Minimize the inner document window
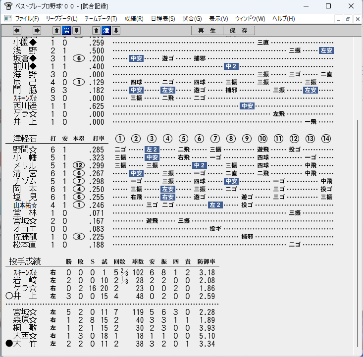 338,19
